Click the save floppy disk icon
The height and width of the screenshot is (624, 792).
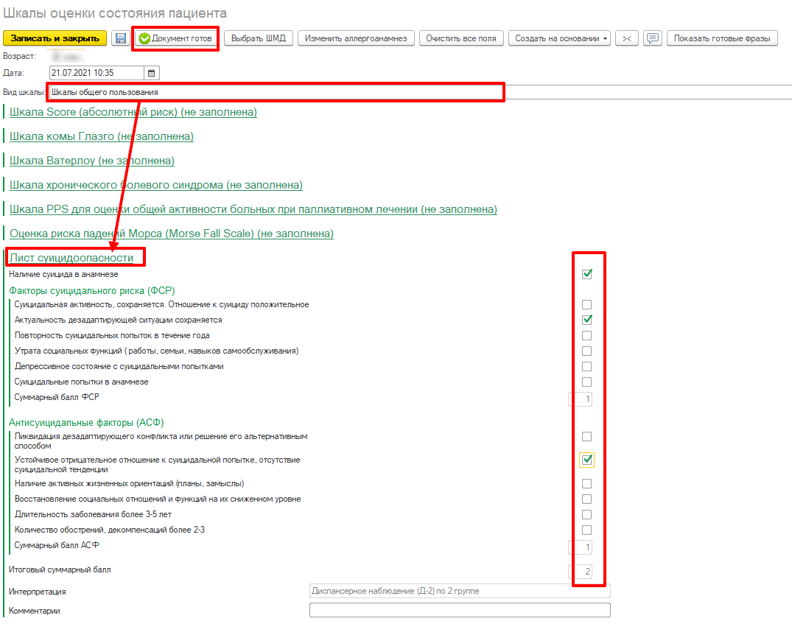coord(119,38)
